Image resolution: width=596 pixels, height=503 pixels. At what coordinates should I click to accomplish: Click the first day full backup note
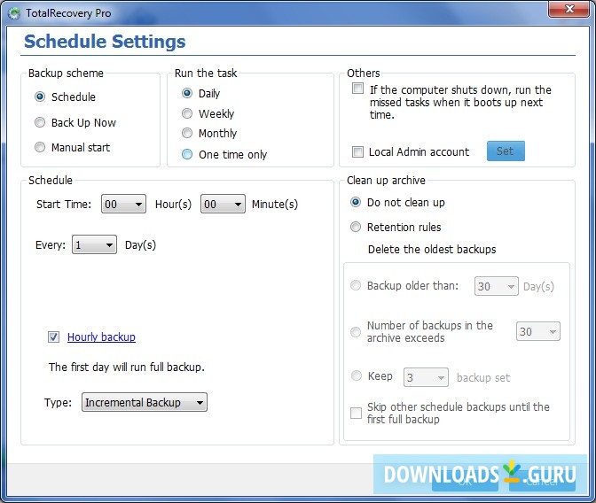click(127, 368)
